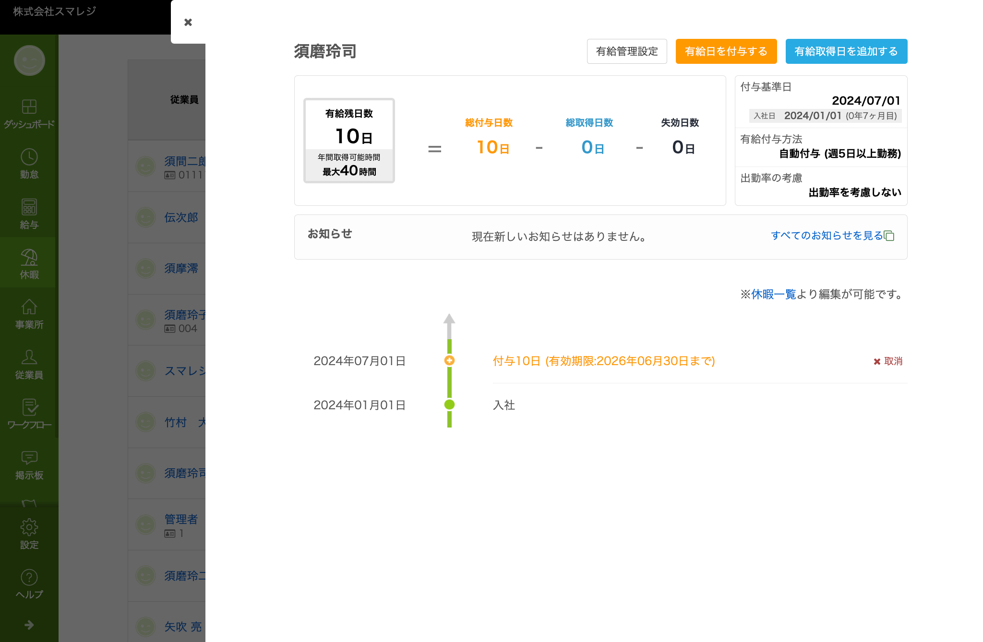
Task: Select employee 伝次郎 in background list
Action: [x=181, y=217]
